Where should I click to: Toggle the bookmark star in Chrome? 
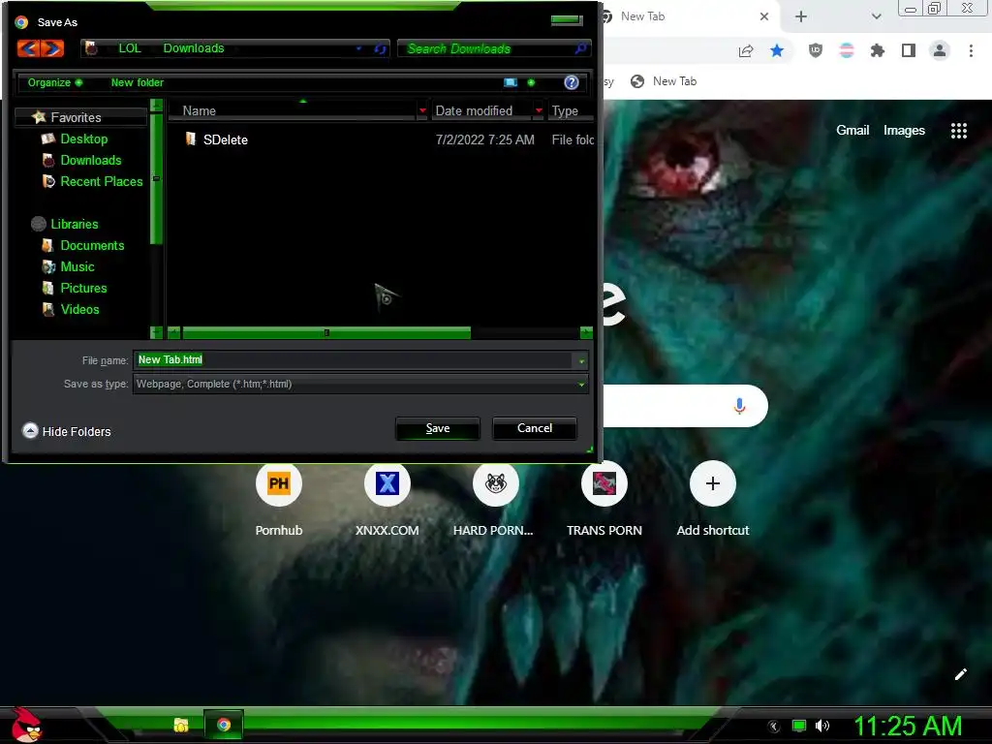[x=777, y=50]
